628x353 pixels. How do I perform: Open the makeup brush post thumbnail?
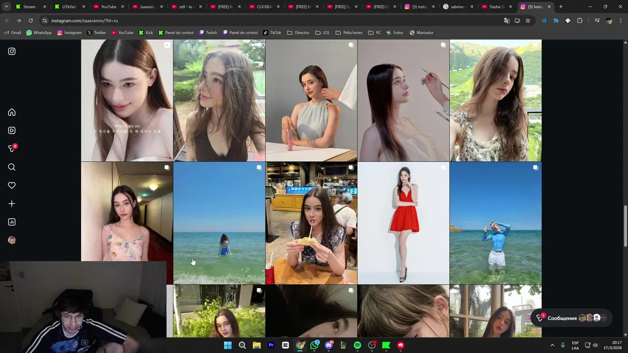click(x=403, y=100)
